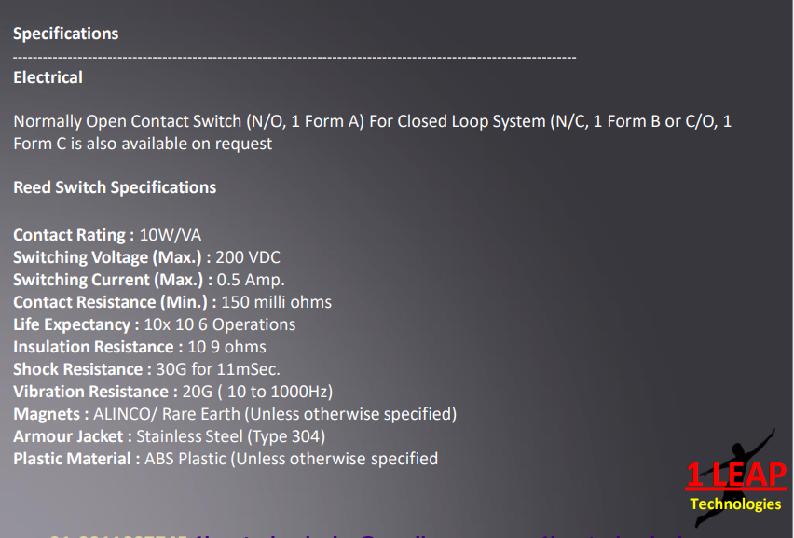
Task: Click the 200 VDC value
Action: click(x=248, y=257)
